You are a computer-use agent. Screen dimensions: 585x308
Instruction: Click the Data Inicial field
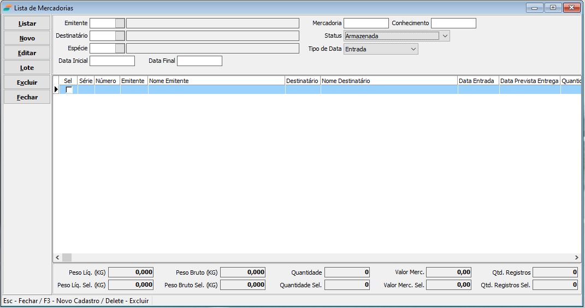click(x=112, y=61)
